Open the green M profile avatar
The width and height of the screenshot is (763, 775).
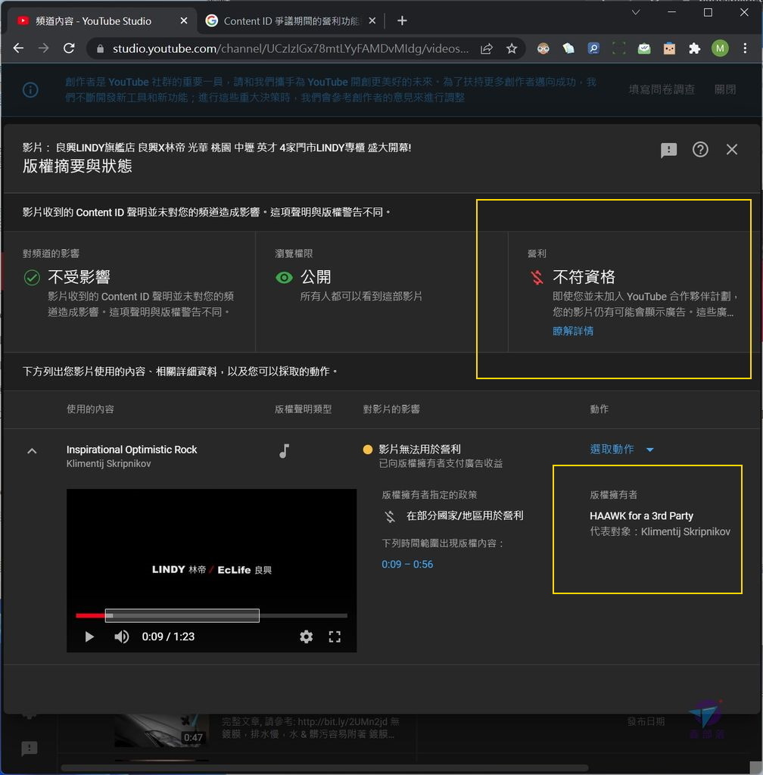(720, 48)
